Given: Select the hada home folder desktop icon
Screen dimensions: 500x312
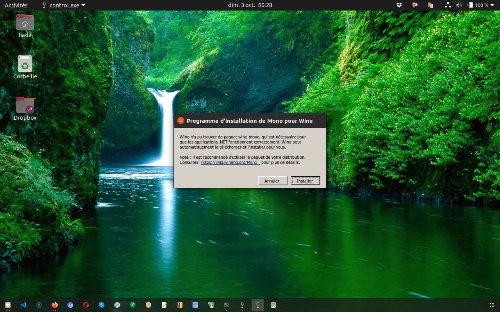Looking at the screenshot, I should coord(25,26).
